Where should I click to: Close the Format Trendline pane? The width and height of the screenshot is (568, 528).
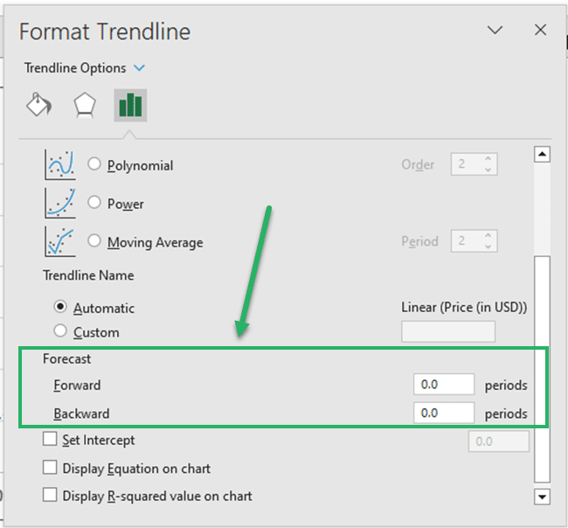click(540, 30)
